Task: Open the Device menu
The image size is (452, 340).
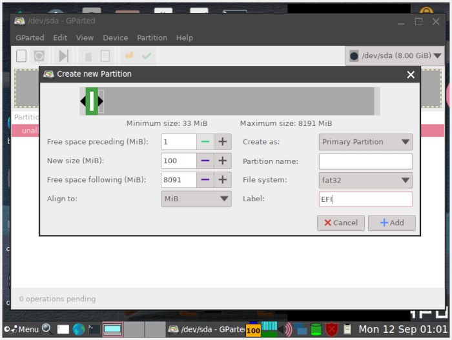Action: click(x=116, y=38)
